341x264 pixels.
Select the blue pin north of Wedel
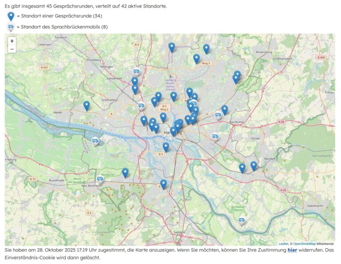click(87, 106)
